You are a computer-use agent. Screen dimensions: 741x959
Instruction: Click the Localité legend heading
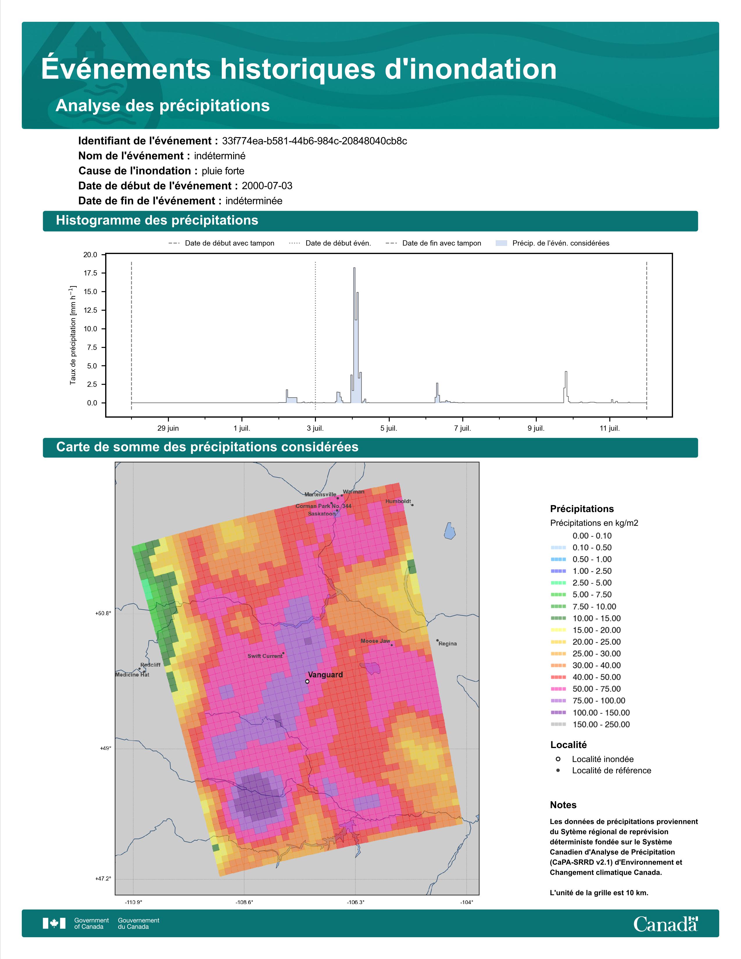(568, 745)
